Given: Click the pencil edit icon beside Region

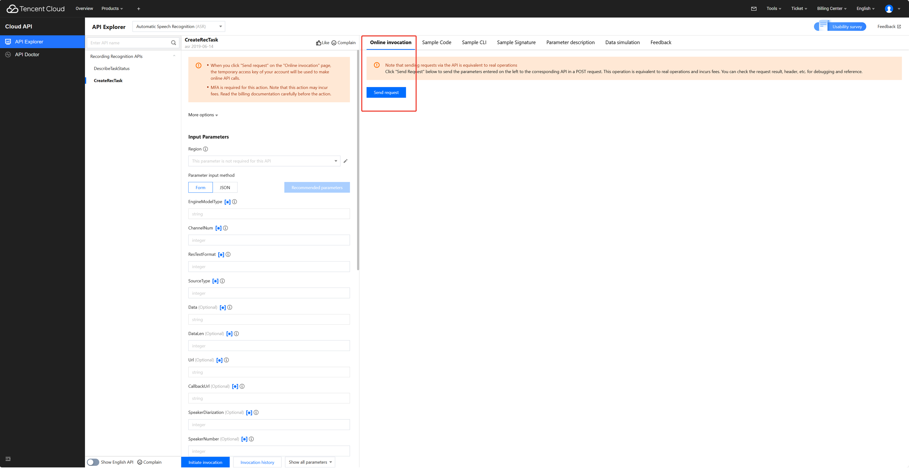Looking at the screenshot, I should coord(346,161).
